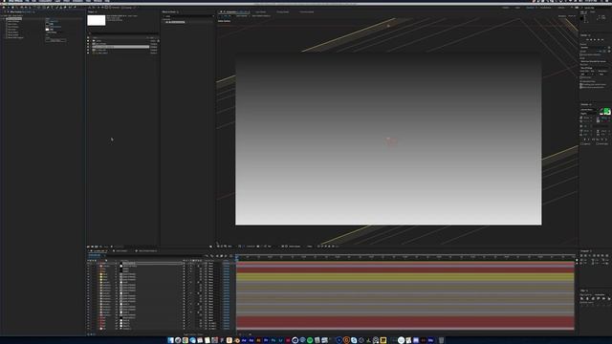Click the composition mini-flowchart icon in timeline
This screenshot has height=344, width=612.
pyautogui.click(x=207, y=256)
